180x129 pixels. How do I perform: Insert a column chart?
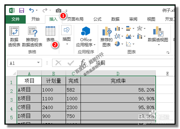point(117,28)
